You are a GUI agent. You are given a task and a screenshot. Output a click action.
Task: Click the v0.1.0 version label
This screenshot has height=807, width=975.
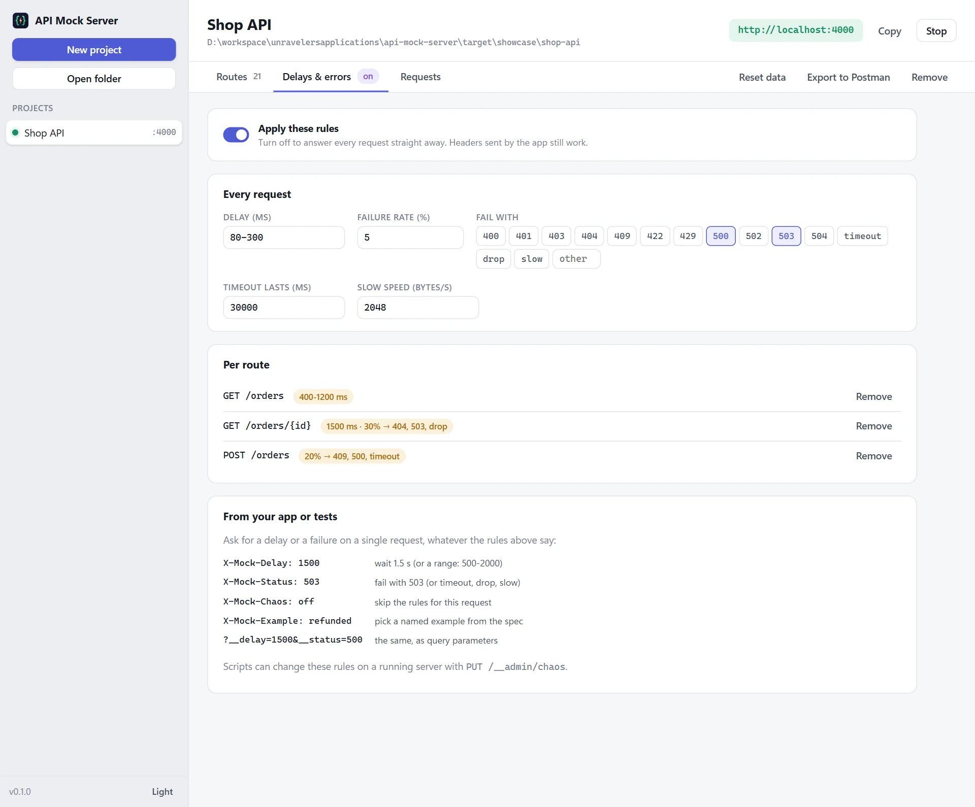pos(20,791)
